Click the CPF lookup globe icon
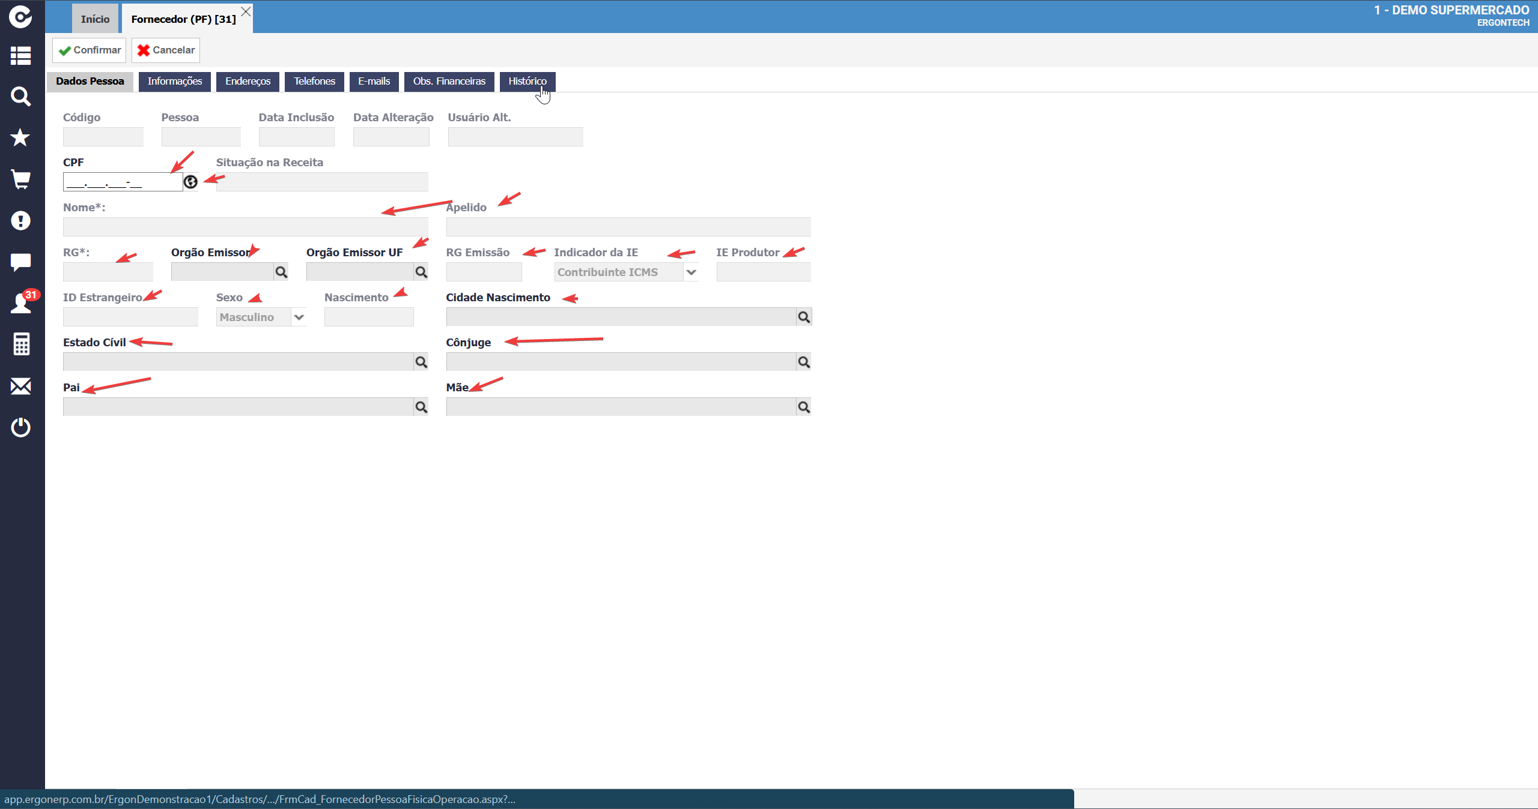1538x809 pixels. [190, 182]
